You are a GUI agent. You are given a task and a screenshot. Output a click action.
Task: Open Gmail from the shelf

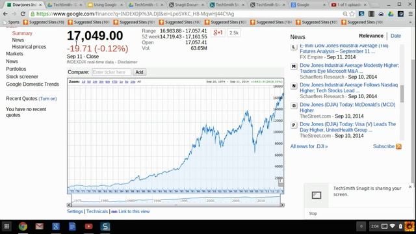(x=39, y=226)
